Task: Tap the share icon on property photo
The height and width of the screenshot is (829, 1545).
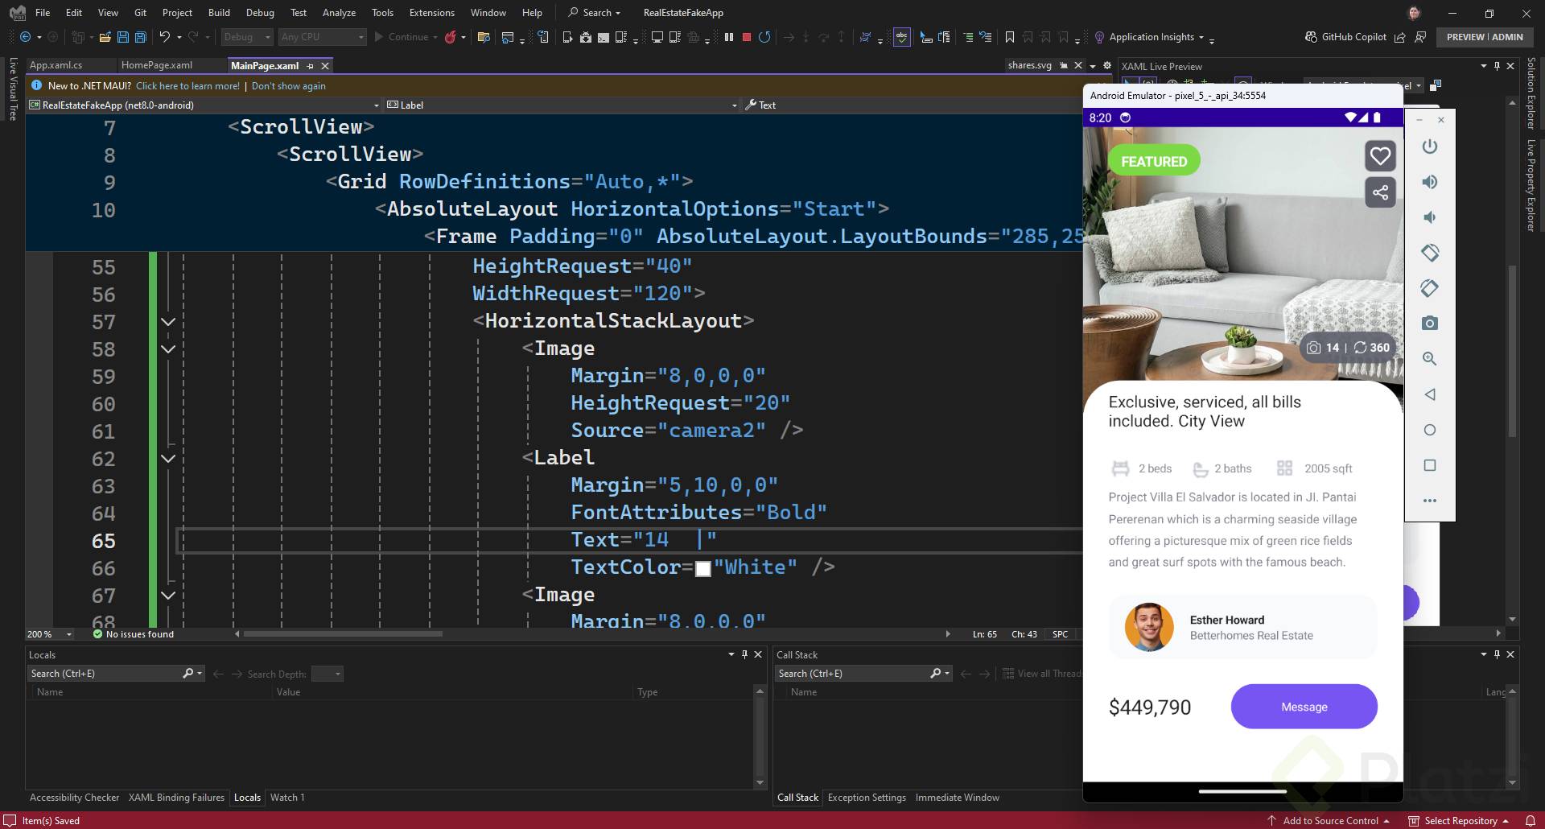Action: click(1380, 192)
